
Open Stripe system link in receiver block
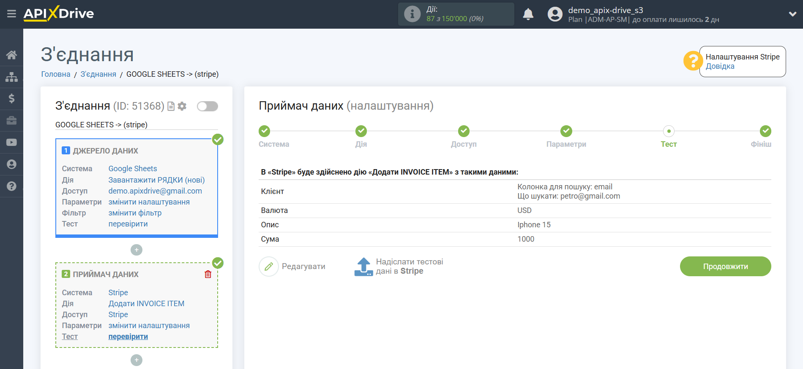pos(118,293)
